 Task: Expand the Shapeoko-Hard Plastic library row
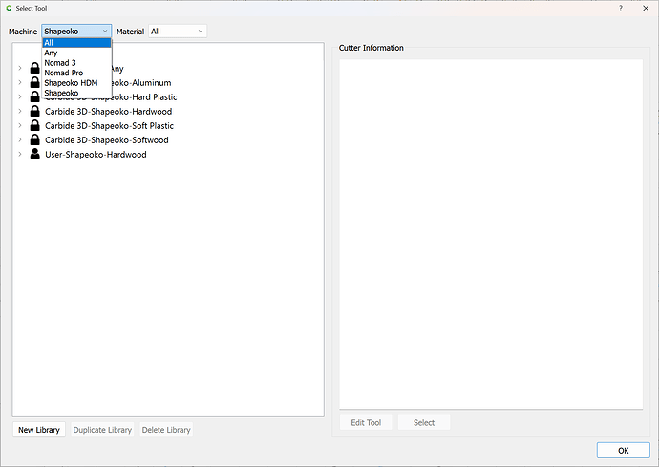[x=20, y=97]
